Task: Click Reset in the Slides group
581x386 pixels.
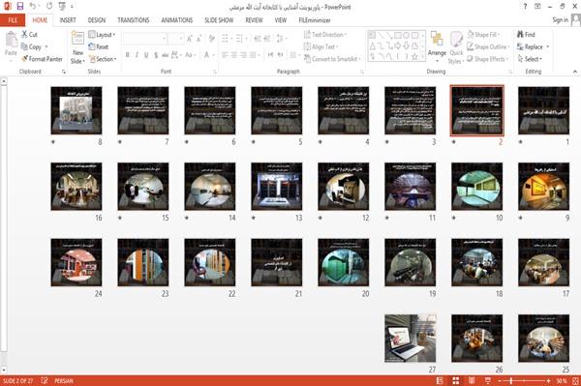Action: (x=99, y=46)
